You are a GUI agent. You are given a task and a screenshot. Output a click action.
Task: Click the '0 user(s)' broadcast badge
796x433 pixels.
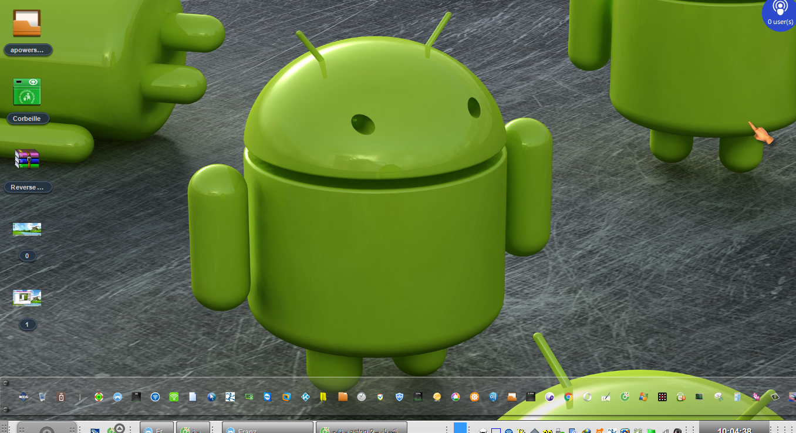click(780, 15)
